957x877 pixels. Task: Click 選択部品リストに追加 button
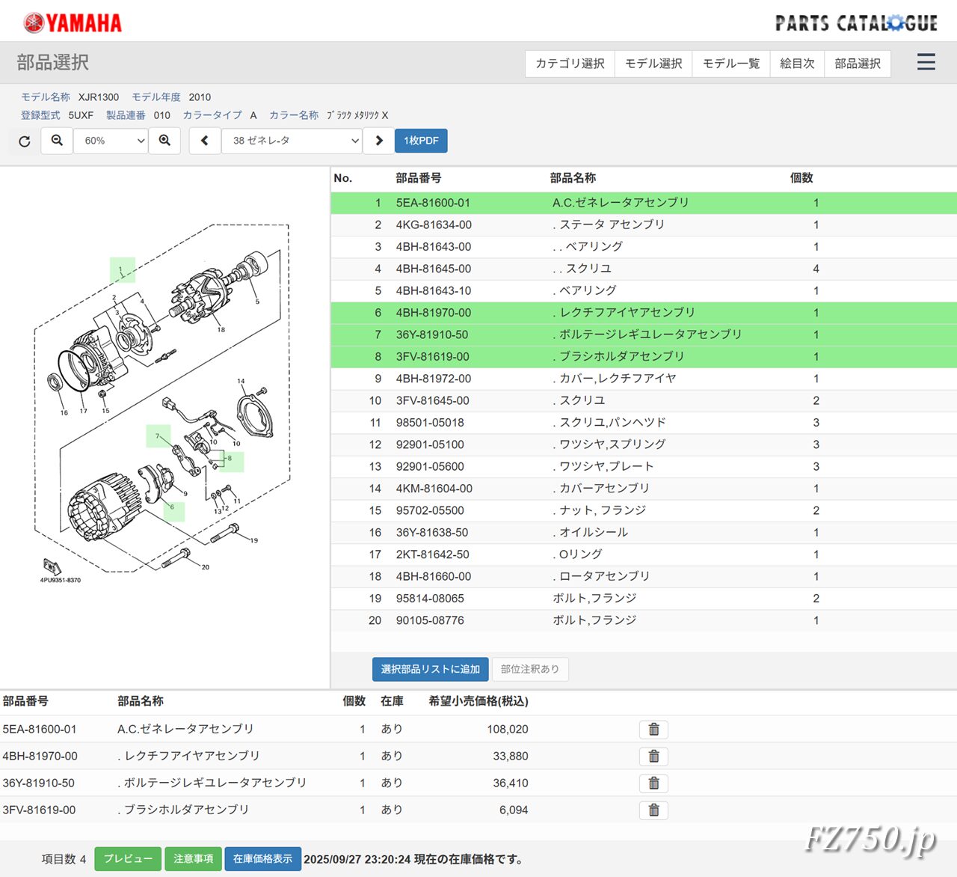point(430,669)
